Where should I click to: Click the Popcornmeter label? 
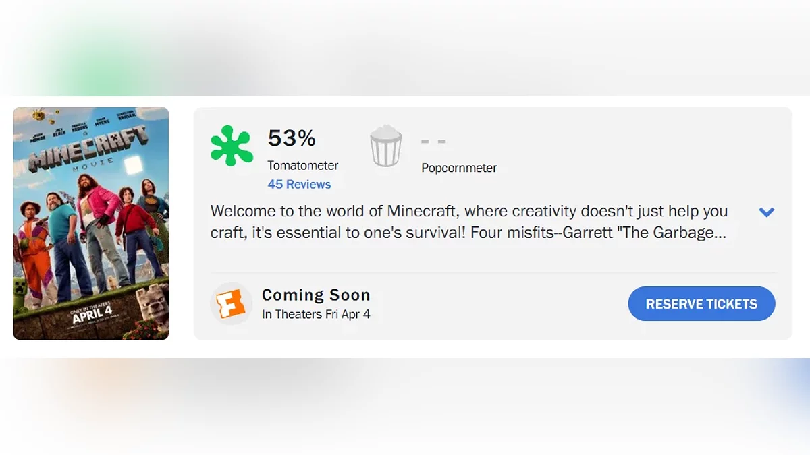tap(459, 168)
